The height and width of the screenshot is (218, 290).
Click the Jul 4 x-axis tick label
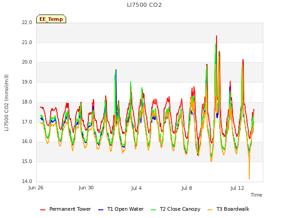[136, 188]
